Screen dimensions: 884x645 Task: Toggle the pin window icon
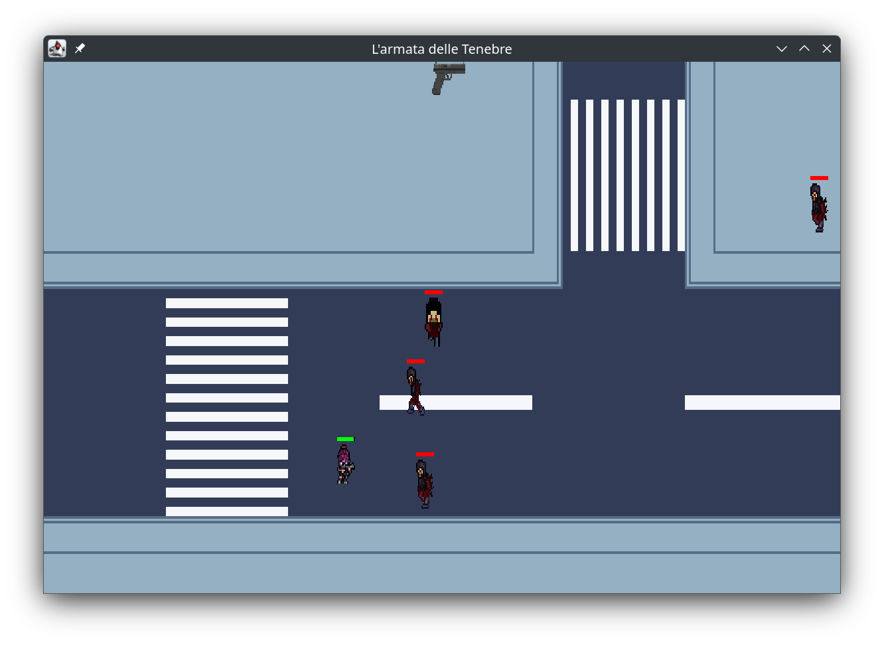pyautogui.click(x=80, y=48)
